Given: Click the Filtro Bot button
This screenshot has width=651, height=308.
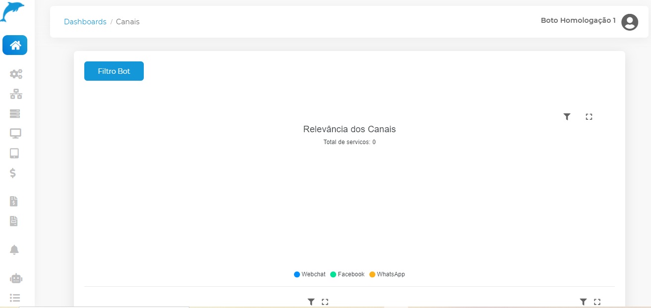Looking at the screenshot, I should click(x=114, y=71).
